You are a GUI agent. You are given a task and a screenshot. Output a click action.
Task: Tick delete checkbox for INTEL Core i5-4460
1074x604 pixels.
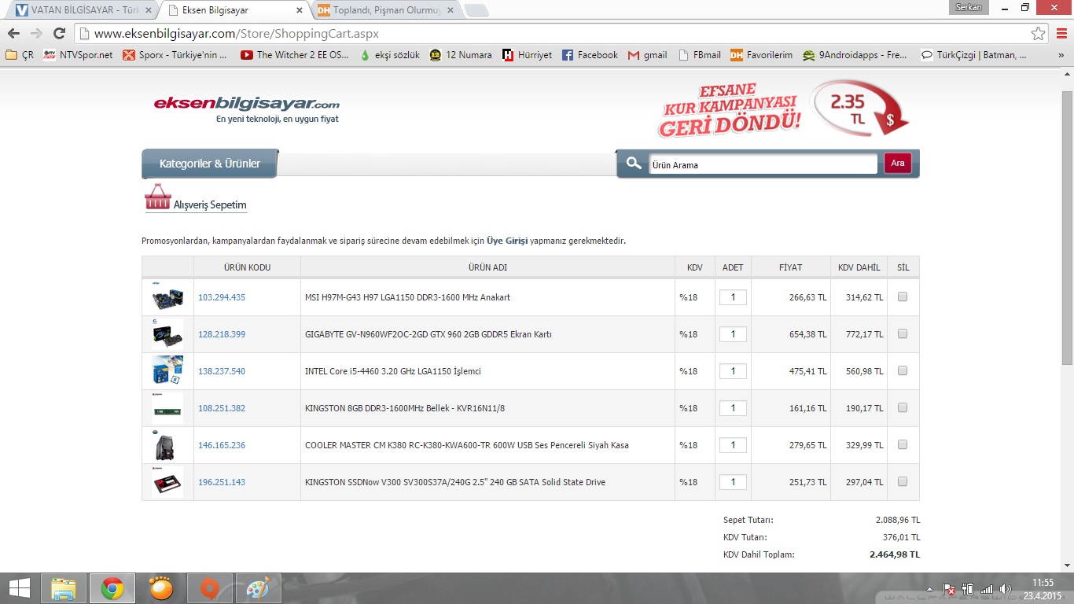coord(903,371)
